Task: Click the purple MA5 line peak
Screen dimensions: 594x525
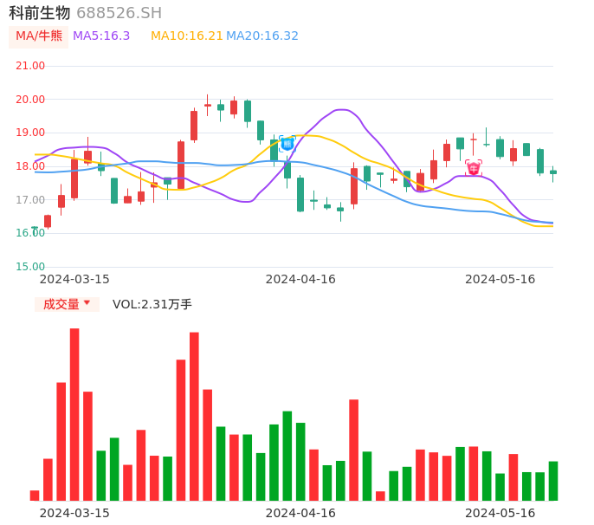Action: (341, 110)
